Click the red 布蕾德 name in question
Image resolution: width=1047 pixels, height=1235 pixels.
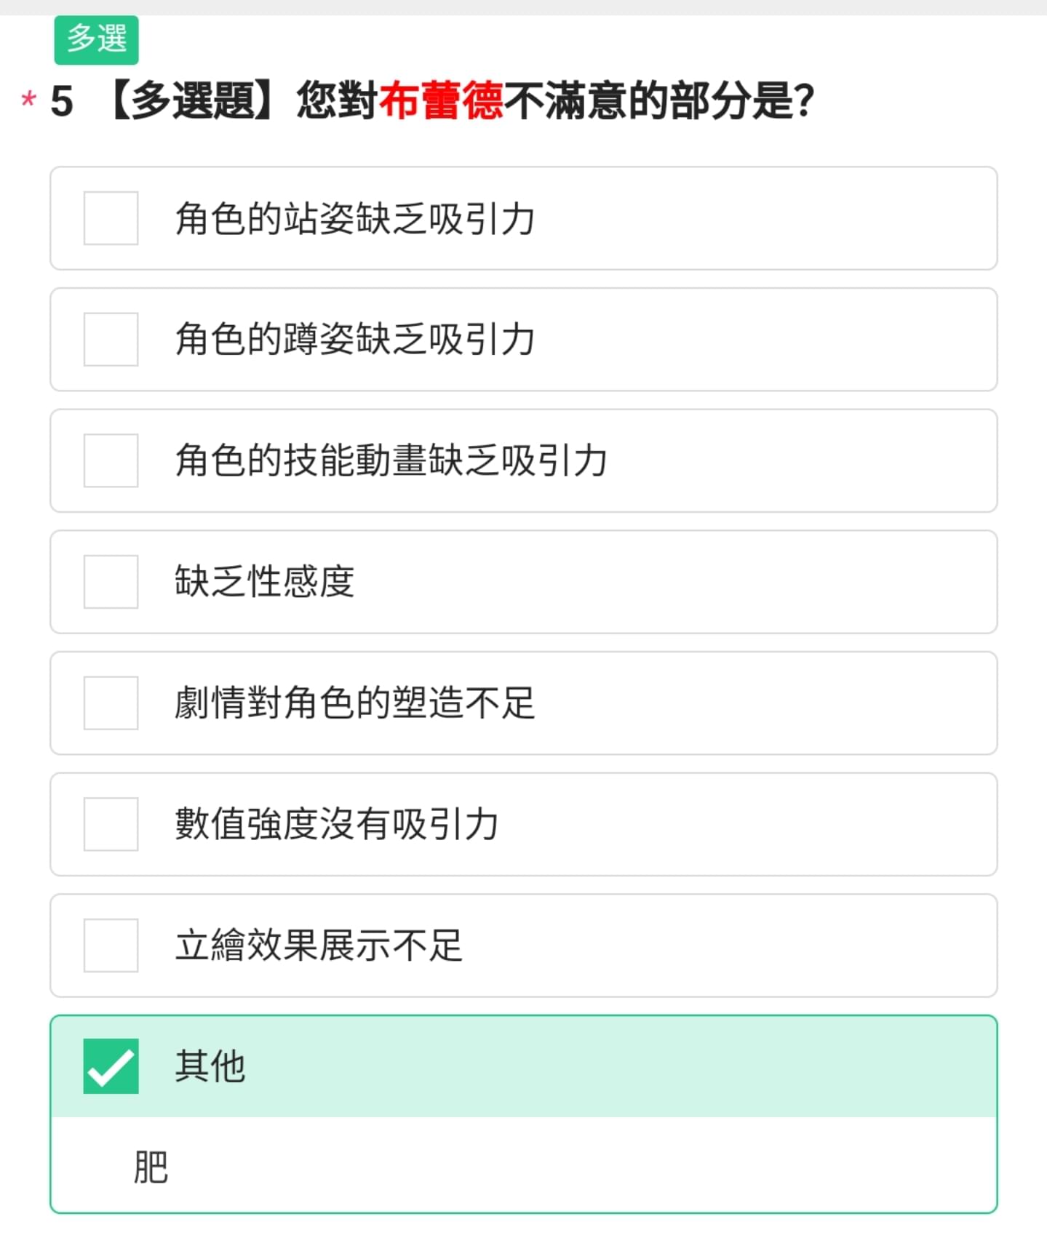[441, 100]
